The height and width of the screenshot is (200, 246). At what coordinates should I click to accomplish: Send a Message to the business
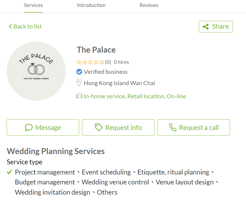(43, 128)
